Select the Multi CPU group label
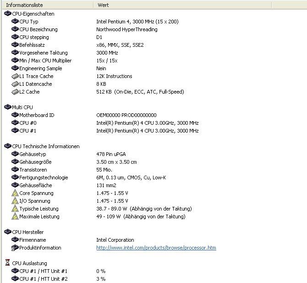Screen dimensions: 307x283 tap(22, 107)
